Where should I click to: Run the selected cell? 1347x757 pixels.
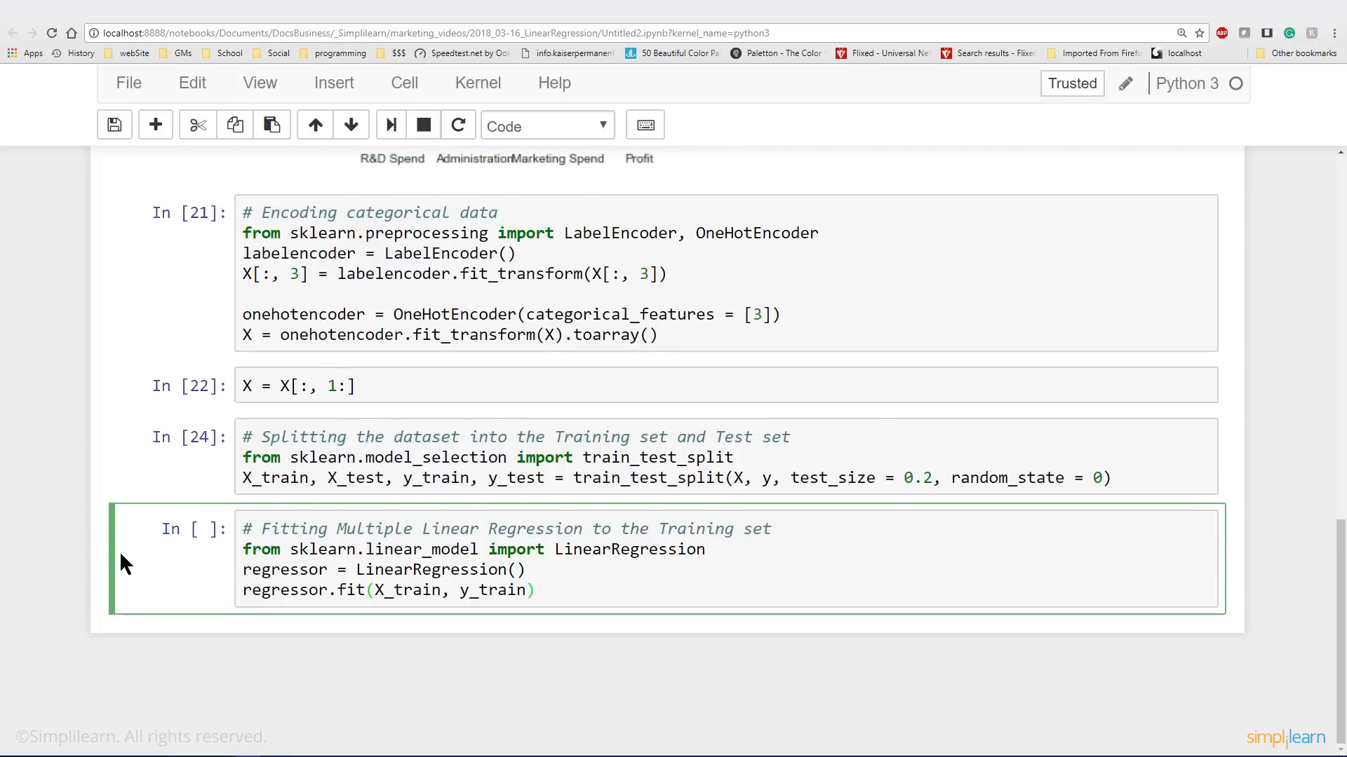point(391,125)
